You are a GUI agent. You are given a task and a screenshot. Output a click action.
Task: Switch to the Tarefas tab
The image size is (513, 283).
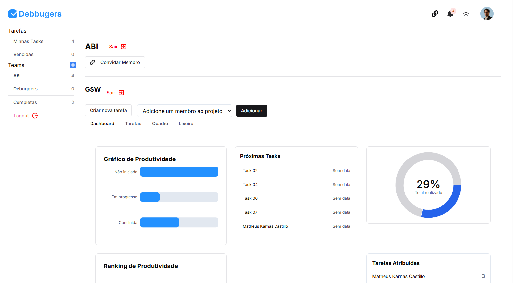pyautogui.click(x=133, y=124)
